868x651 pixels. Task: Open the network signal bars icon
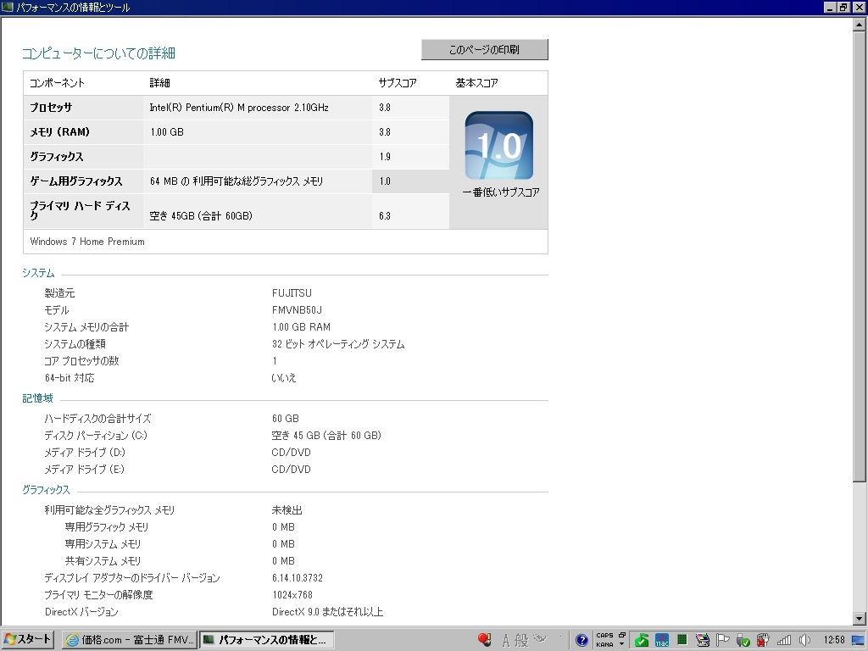784,641
